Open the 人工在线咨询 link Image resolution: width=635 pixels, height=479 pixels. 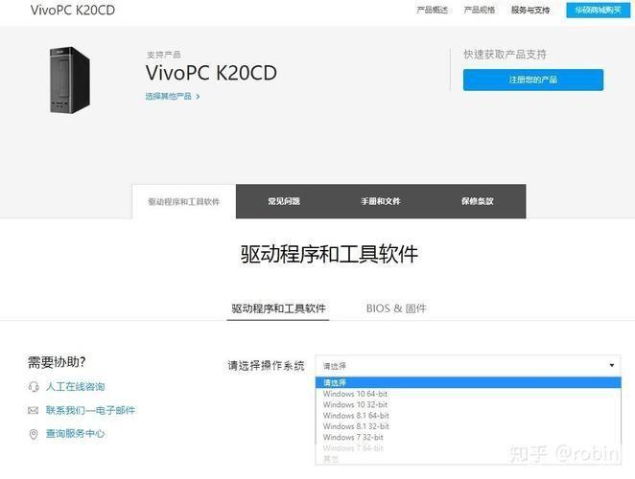[76, 387]
